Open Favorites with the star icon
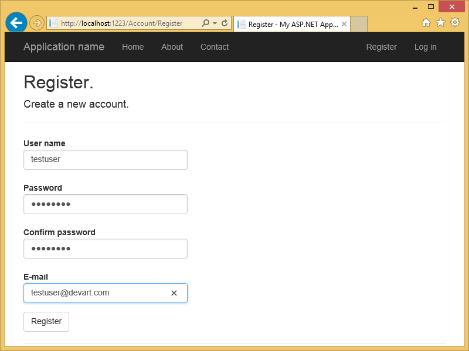The image size is (469, 351). (440, 23)
